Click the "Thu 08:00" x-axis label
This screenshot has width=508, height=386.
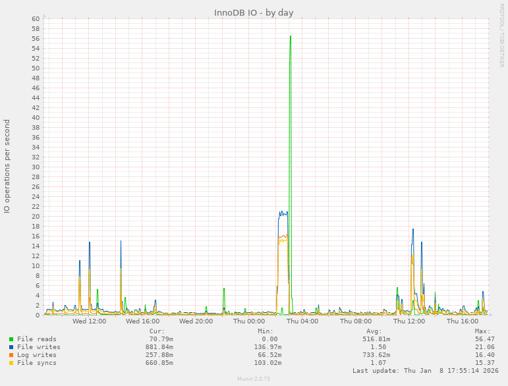(x=356, y=321)
